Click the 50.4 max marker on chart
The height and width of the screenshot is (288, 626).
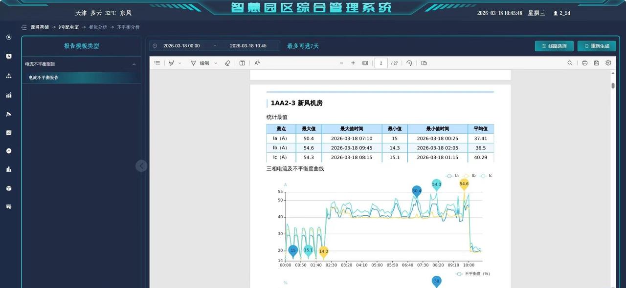pyautogui.click(x=417, y=191)
